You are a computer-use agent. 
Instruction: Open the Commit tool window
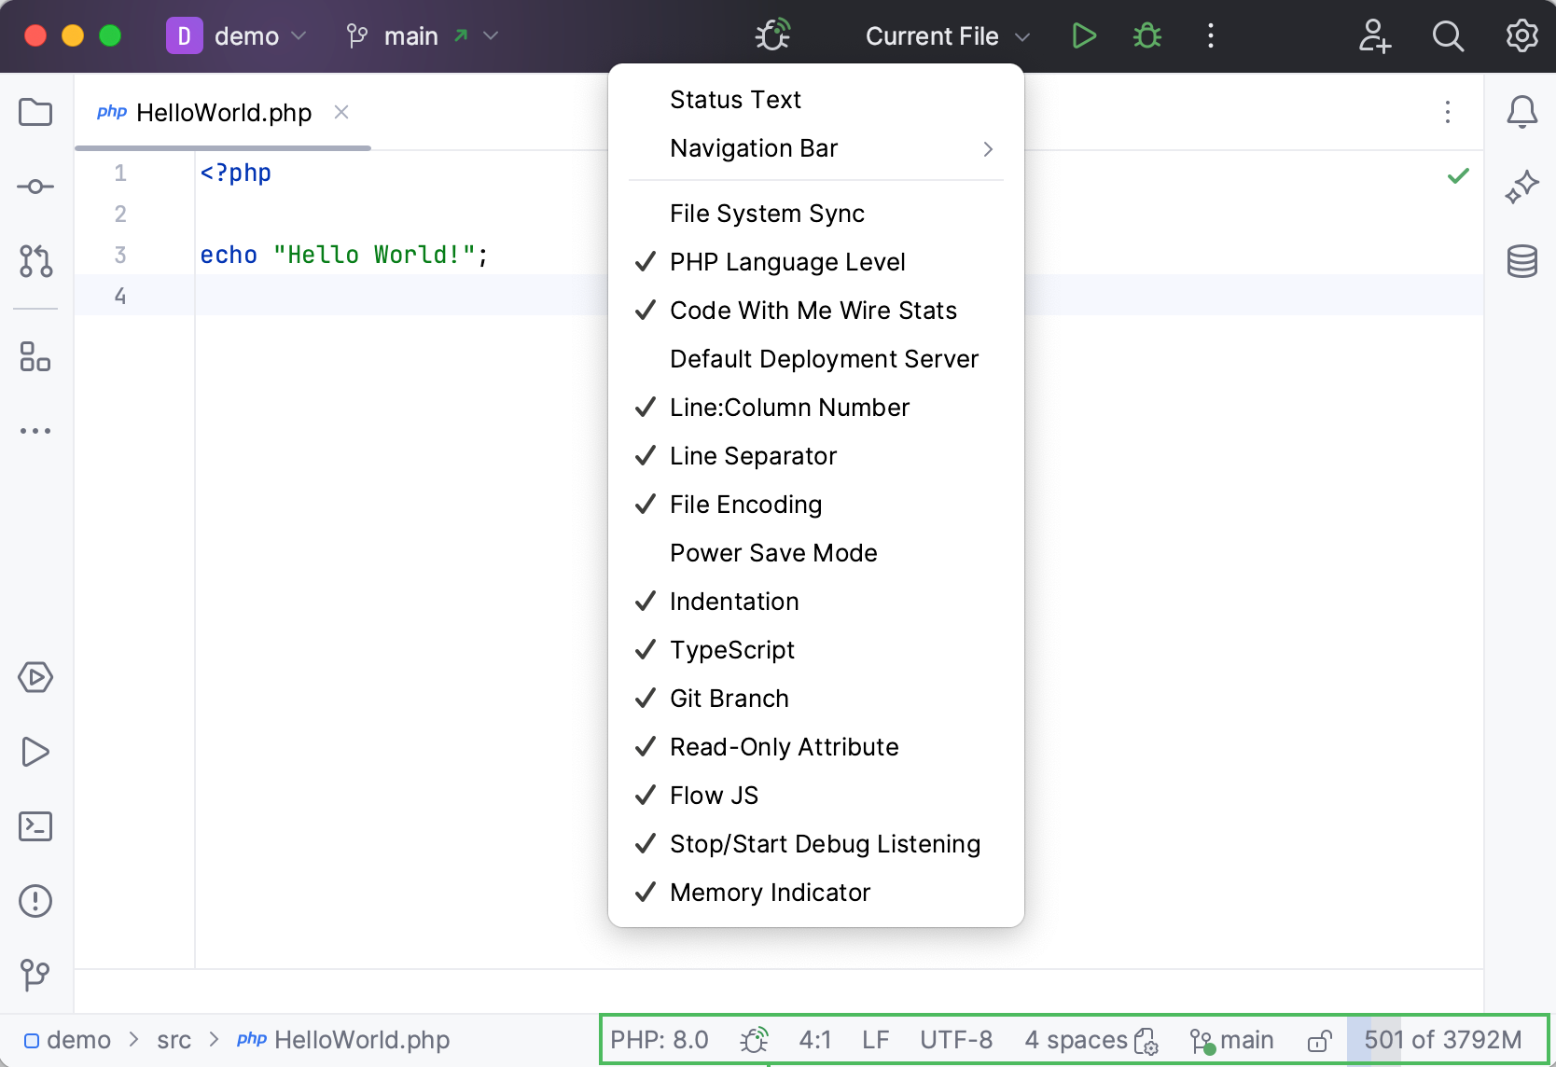[35, 187]
